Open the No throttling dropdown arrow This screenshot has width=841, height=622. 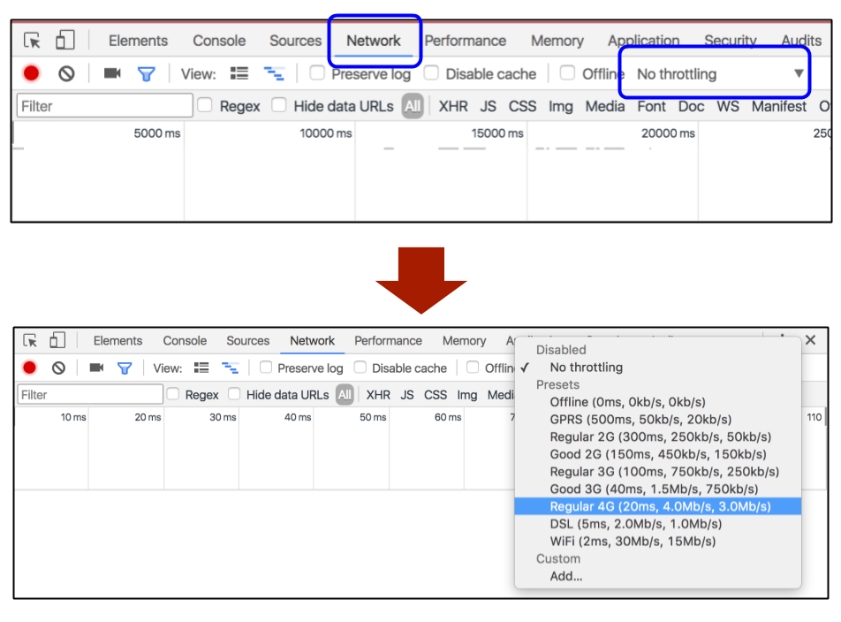(799, 73)
